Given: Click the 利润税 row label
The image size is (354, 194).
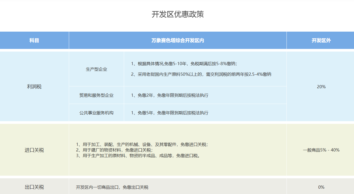Looking at the screenshot, I should click(x=34, y=86).
